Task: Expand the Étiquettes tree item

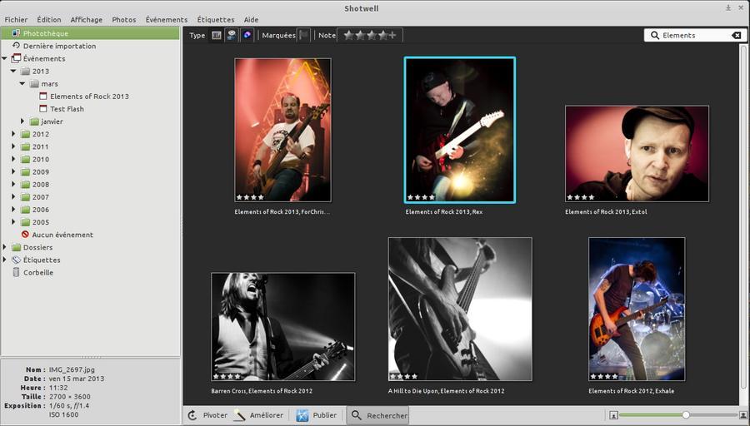Action: (5, 260)
